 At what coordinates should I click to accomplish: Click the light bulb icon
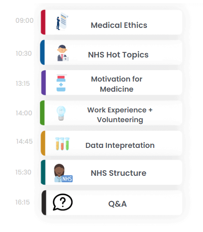[x=61, y=113]
